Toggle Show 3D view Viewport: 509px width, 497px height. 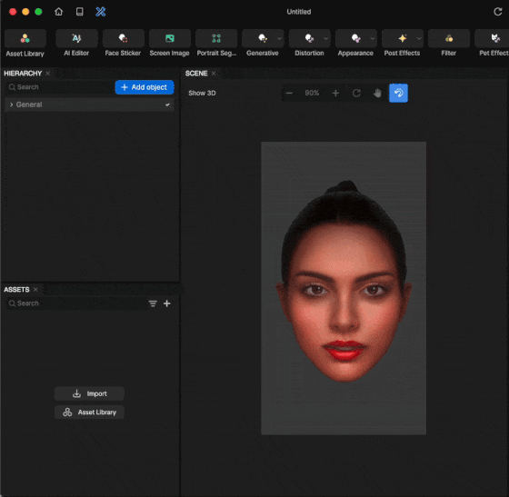pyautogui.click(x=202, y=93)
